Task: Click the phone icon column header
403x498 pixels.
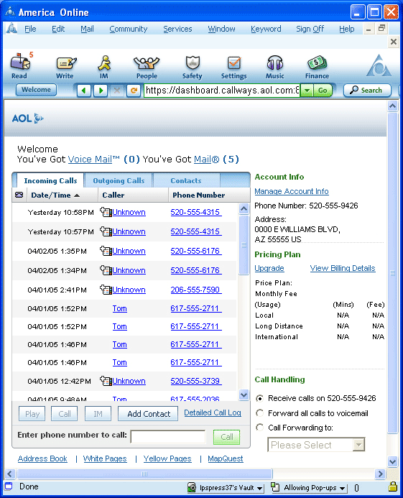Action: 19,195
